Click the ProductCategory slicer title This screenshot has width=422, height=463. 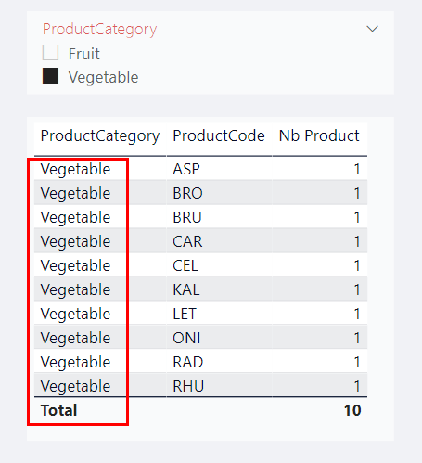(99, 30)
